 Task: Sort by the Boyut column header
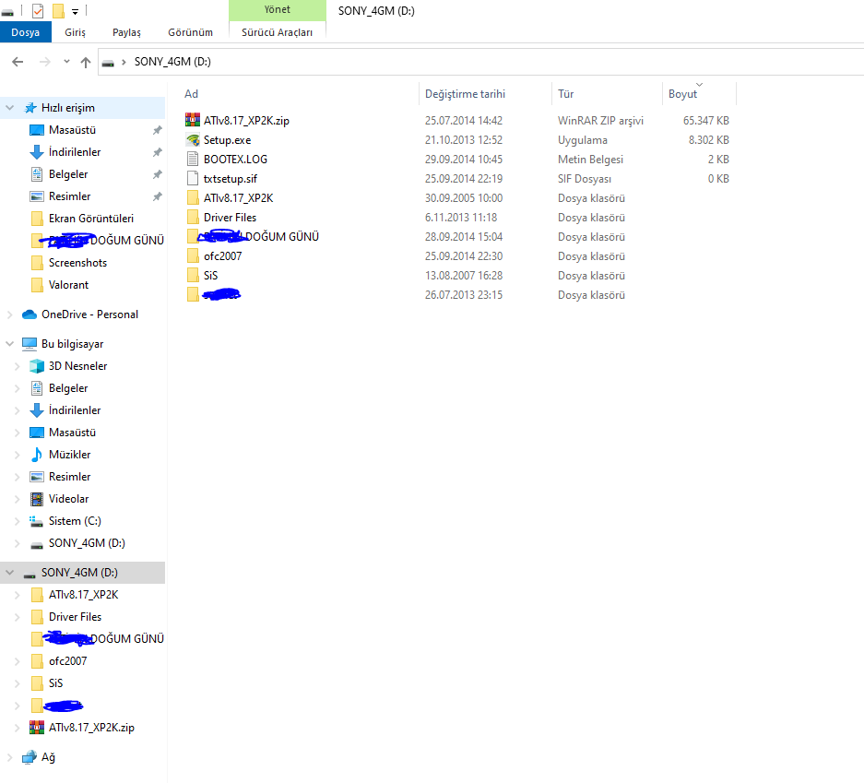pyautogui.click(x=682, y=94)
